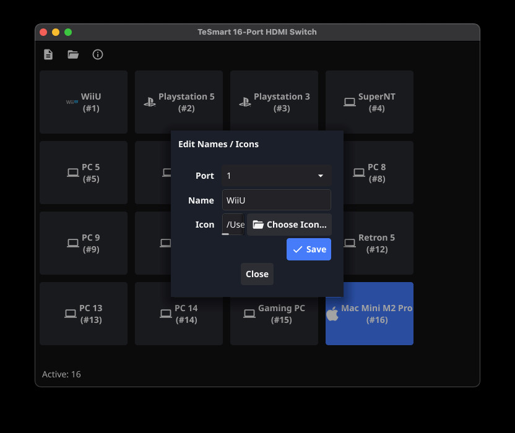The height and width of the screenshot is (433, 515).
Task: Click the Playstation logo on Playstation 3 tile
Action: coord(245,102)
